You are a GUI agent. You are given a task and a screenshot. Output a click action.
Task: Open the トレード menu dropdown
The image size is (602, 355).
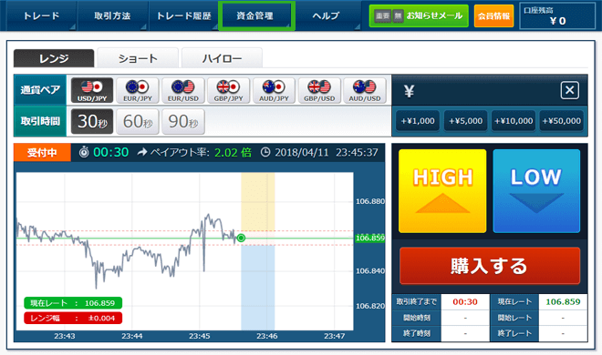tap(41, 15)
